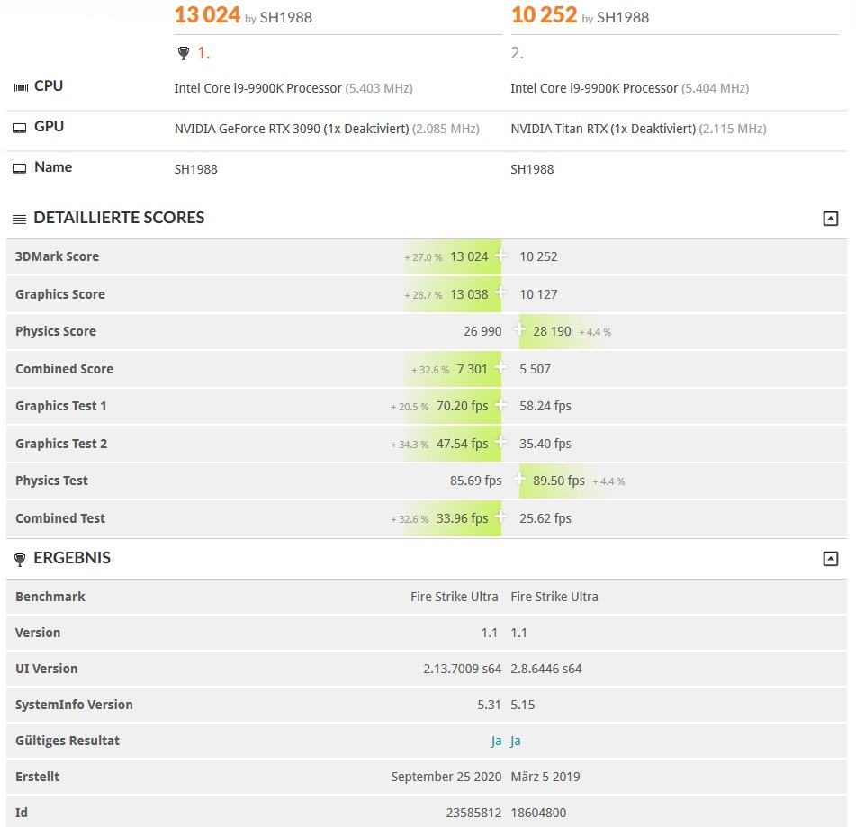Click the CPU chip icon
This screenshot has width=856, height=827.
point(21,87)
